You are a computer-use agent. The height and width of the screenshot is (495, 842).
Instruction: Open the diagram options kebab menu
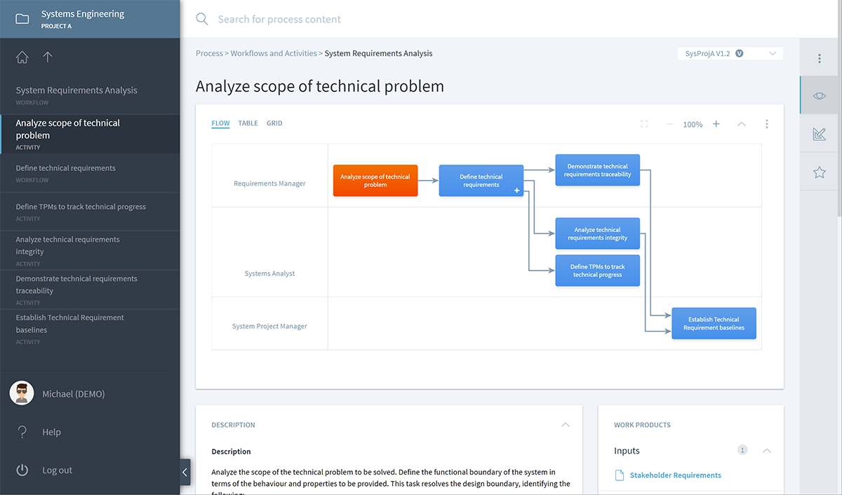(767, 123)
